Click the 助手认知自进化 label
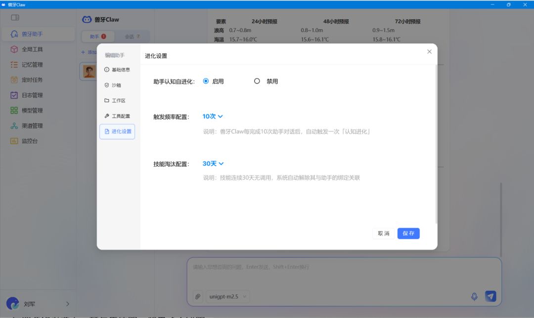This screenshot has height=318, width=534. pyautogui.click(x=174, y=81)
